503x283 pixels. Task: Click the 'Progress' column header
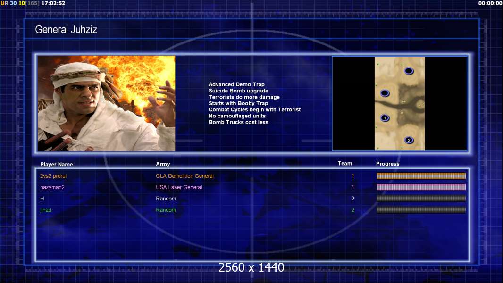pyautogui.click(x=387, y=164)
